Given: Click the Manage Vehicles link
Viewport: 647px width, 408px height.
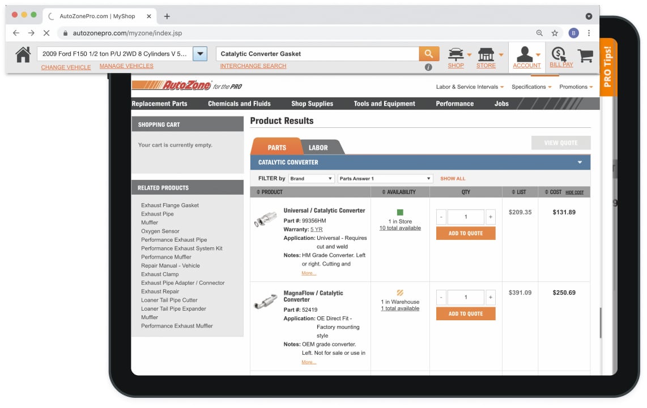Looking at the screenshot, I should click(126, 66).
